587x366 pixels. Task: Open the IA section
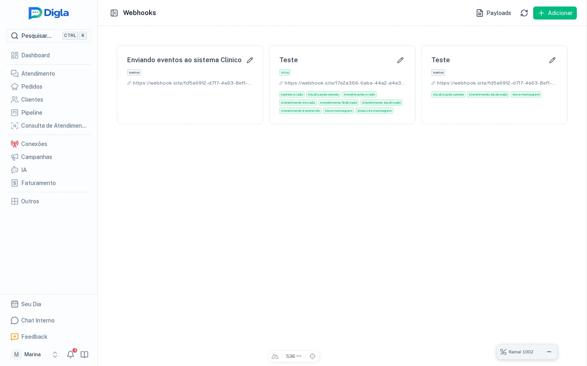tap(49, 170)
